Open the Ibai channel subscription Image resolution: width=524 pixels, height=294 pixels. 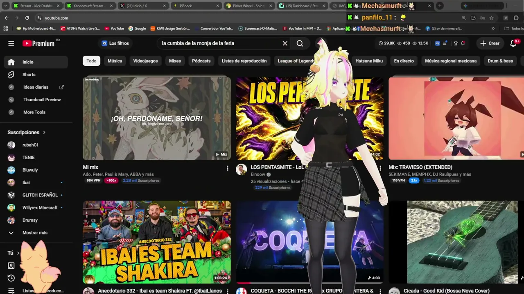tap(36, 183)
